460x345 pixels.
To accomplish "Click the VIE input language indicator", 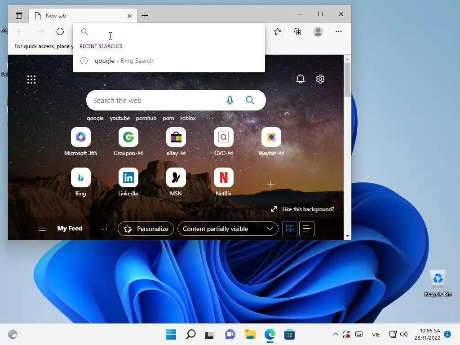I will [376, 334].
